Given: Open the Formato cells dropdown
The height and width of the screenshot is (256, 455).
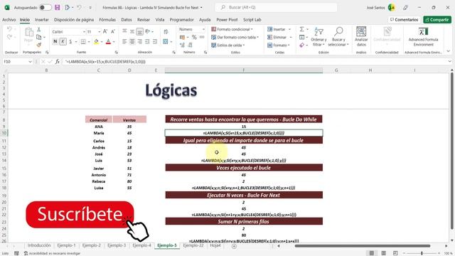Looking at the screenshot, I should pos(279,46).
